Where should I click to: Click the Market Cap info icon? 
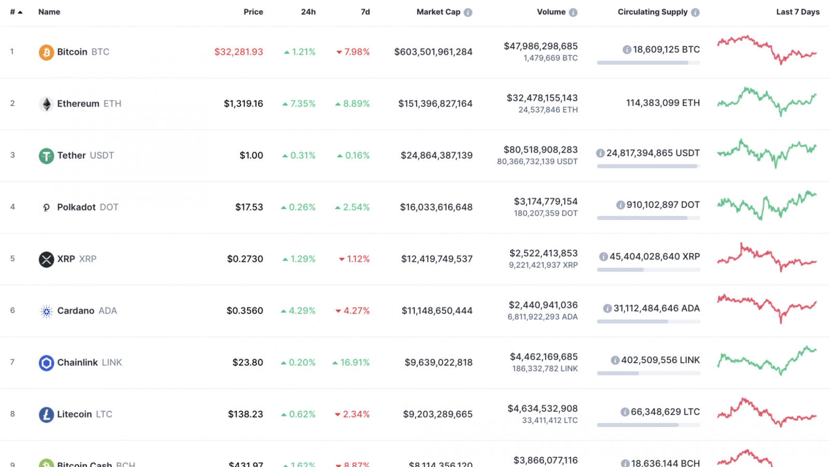pyautogui.click(x=468, y=12)
